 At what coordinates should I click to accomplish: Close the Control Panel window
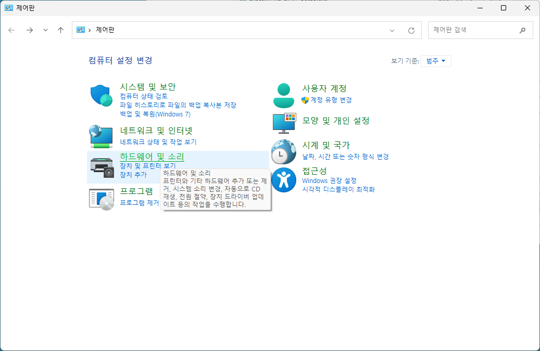click(x=528, y=8)
